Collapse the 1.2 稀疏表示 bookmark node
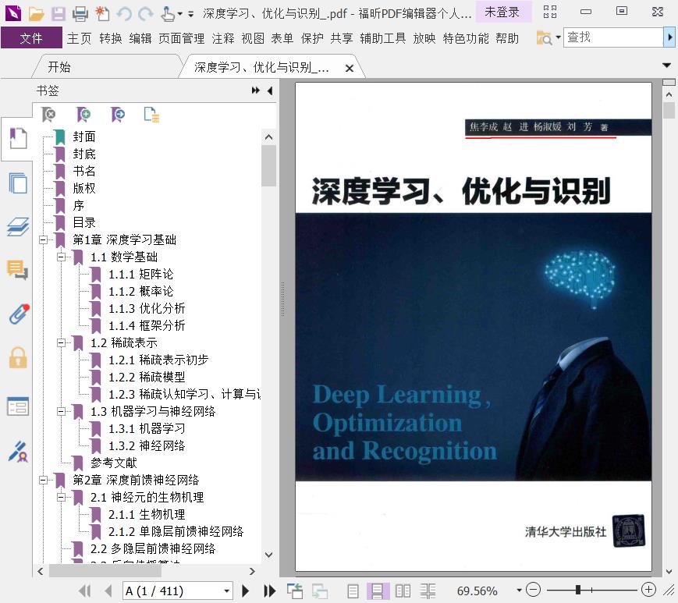678x603 pixels. point(61,342)
